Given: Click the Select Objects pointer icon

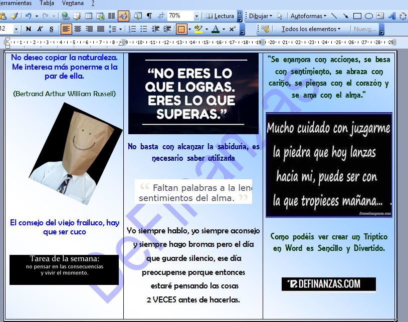Looking at the screenshot, I should coord(280,16).
